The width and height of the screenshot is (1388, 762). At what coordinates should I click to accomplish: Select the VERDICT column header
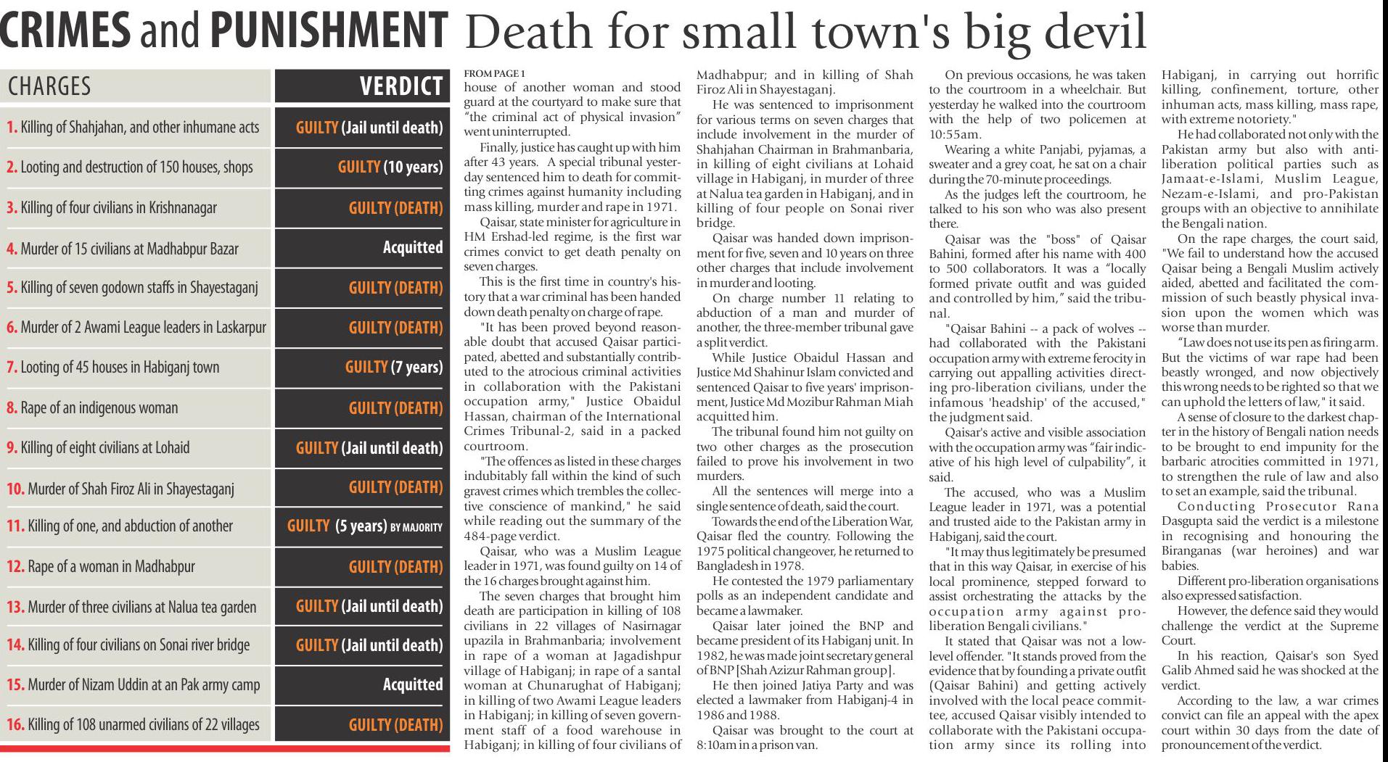[x=401, y=86]
